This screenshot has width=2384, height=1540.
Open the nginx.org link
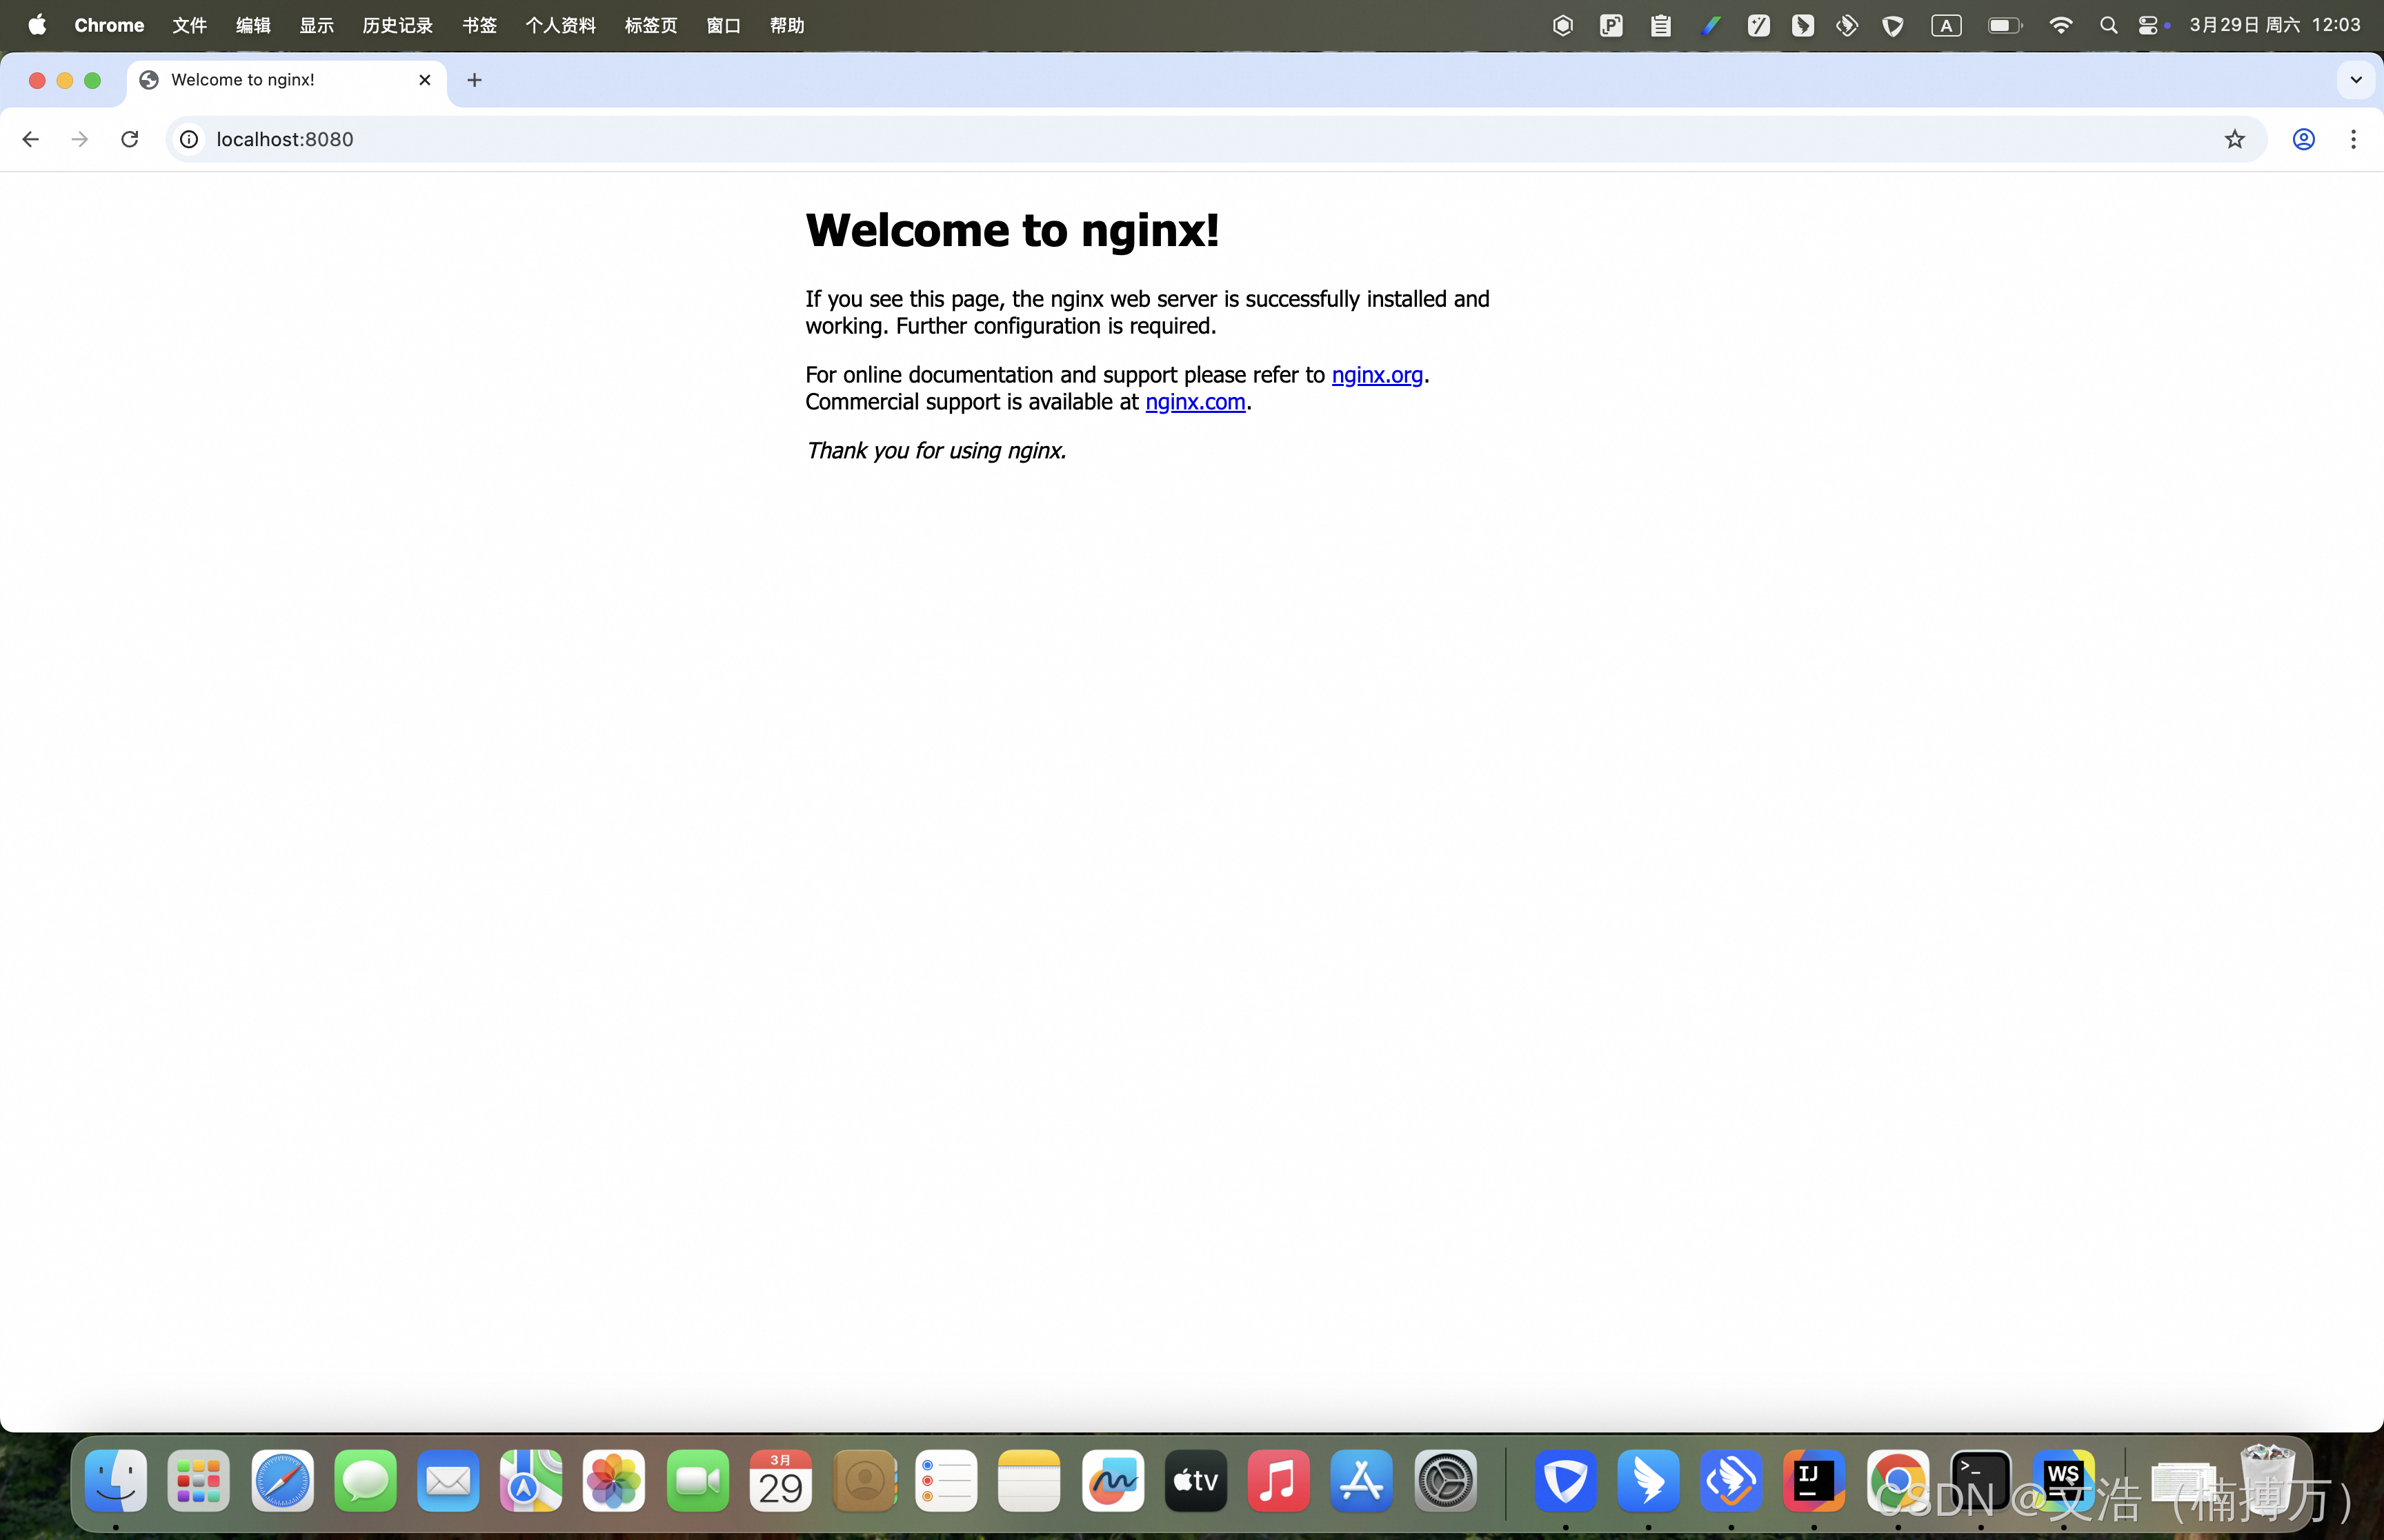pyautogui.click(x=1377, y=375)
